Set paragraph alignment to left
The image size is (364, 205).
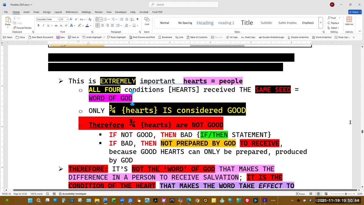point(98,25)
